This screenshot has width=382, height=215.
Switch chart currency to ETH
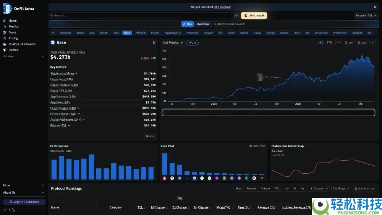329,43
